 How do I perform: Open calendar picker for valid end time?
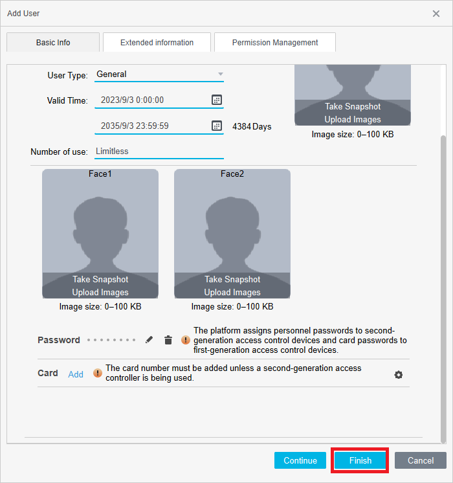[x=217, y=126]
